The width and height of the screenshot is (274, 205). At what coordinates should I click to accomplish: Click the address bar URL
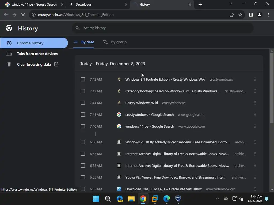tap(76, 15)
